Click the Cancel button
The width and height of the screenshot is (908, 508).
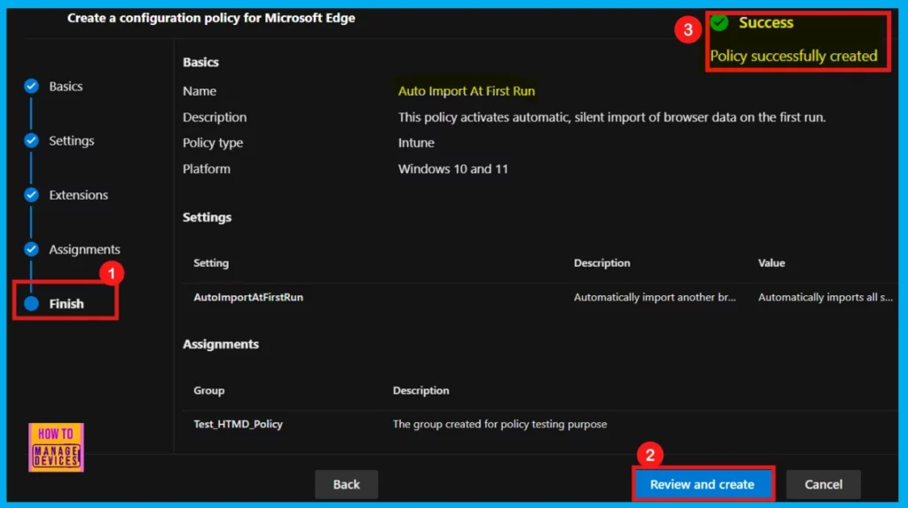pyautogui.click(x=824, y=484)
